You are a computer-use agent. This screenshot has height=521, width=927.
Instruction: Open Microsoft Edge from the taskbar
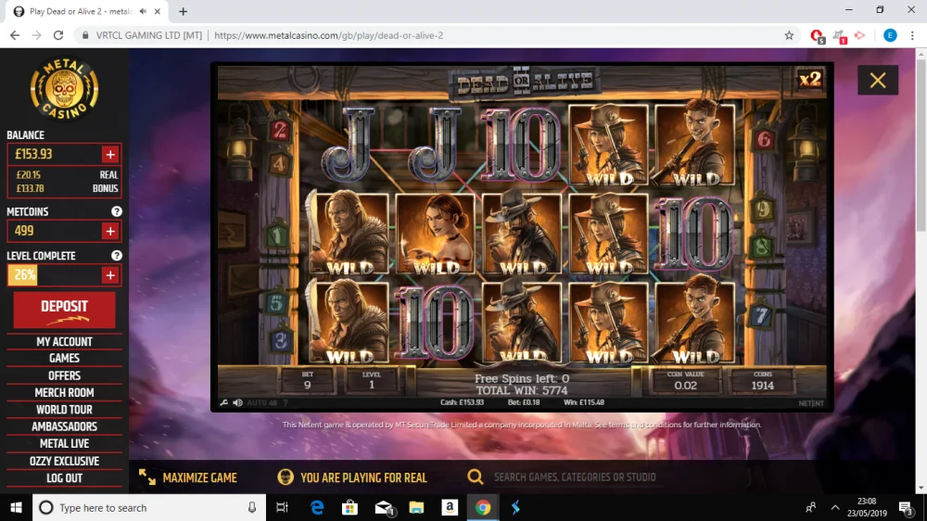coord(317,507)
